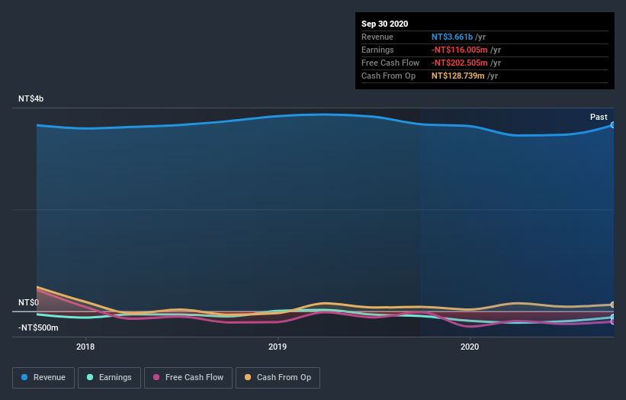This screenshot has height=400, width=626.
Task: Click the Revenue endpoint marker on chart
Action: click(613, 125)
